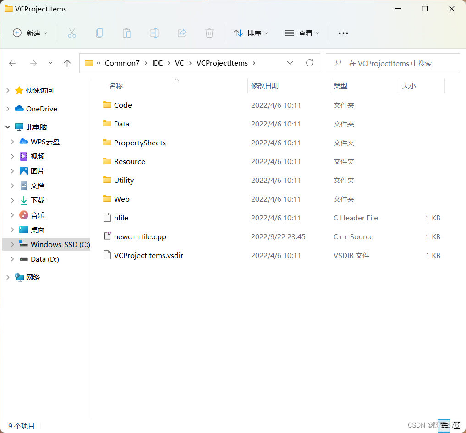Click the Copy icon in the toolbar
The image size is (466, 433).
coord(99,33)
